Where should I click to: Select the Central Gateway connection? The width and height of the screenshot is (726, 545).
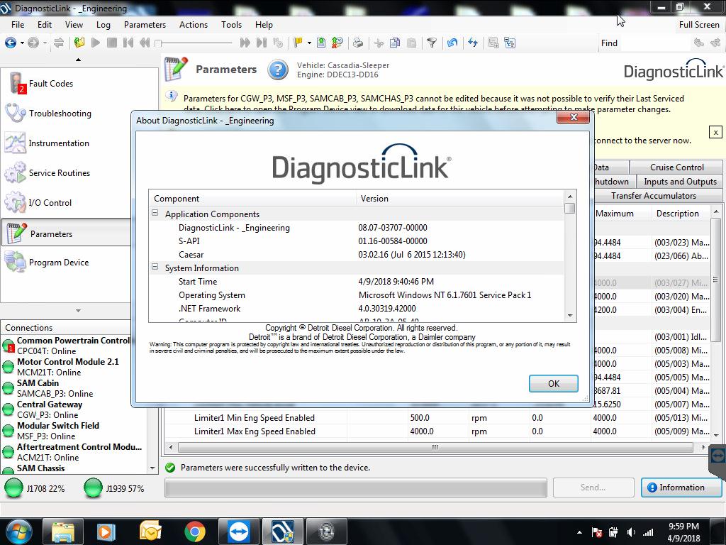tap(66, 409)
